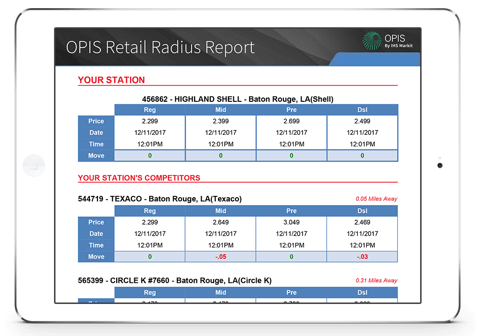Click Texaco Mid time 12:01PM
Viewport: 478px width, 336px height.
[221, 245]
